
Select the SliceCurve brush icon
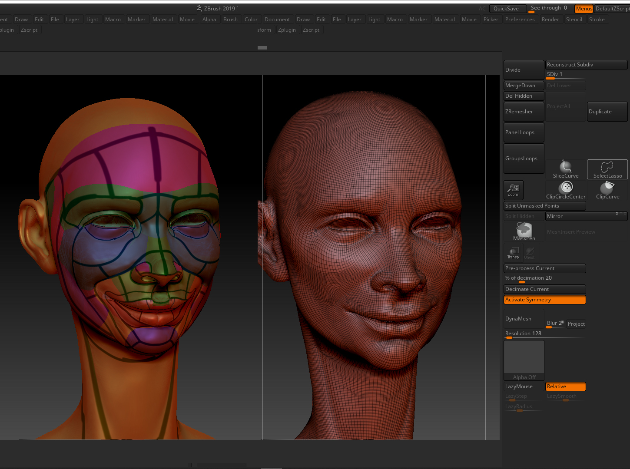click(x=566, y=169)
